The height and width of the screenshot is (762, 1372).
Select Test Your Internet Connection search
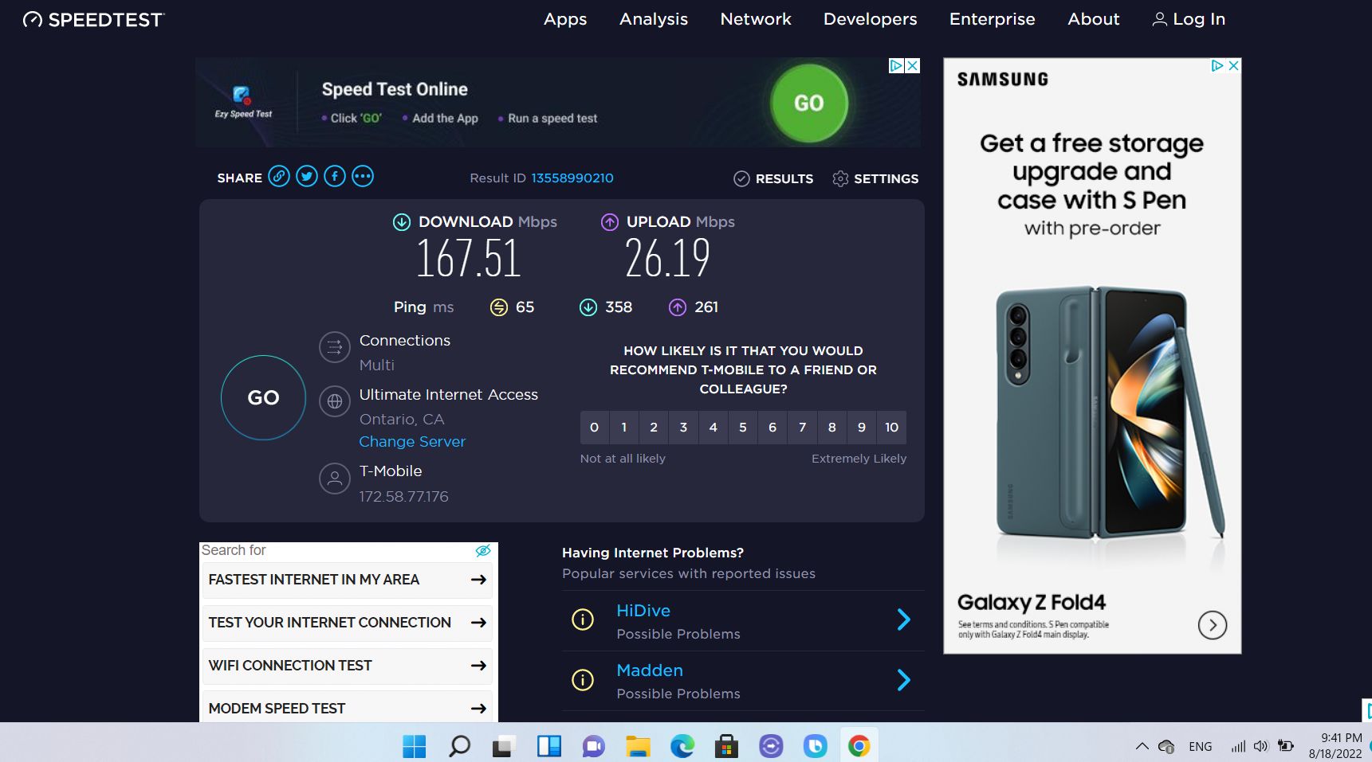[348, 623]
